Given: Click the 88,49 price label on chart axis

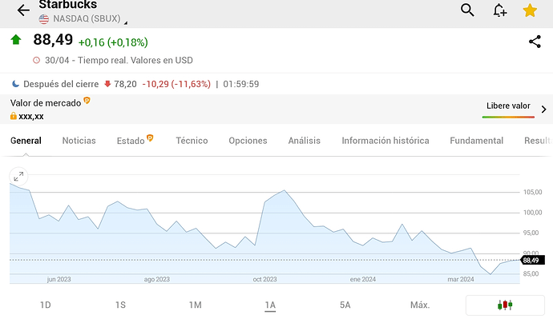Looking at the screenshot, I should click(532, 260).
